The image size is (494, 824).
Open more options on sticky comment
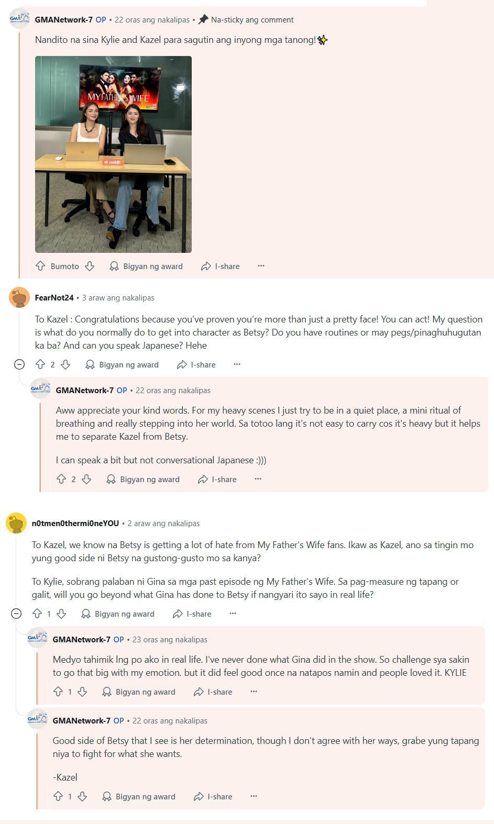[261, 266]
